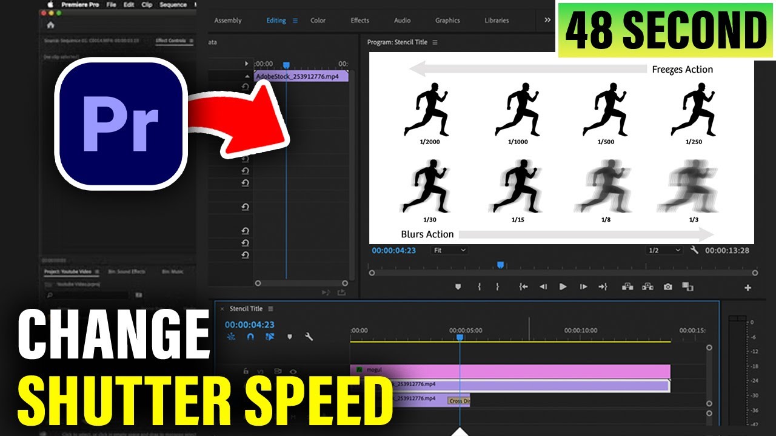Screen dimensions: 776x436
Task: Open the Editing workspace menu icon
Action: 295,21
